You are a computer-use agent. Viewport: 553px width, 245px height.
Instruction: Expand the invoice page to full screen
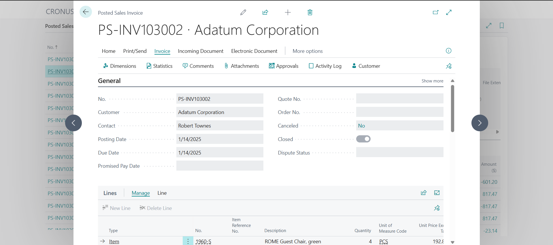[x=449, y=12]
